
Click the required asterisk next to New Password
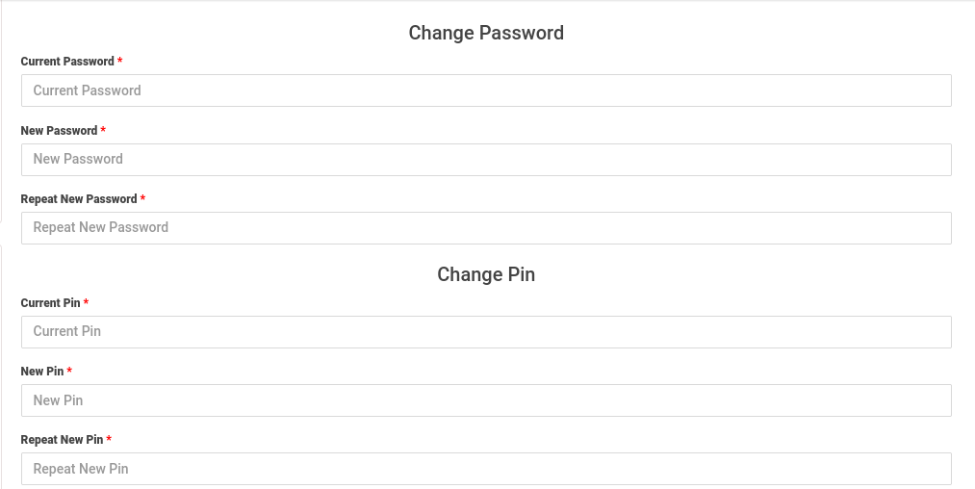[x=103, y=130]
